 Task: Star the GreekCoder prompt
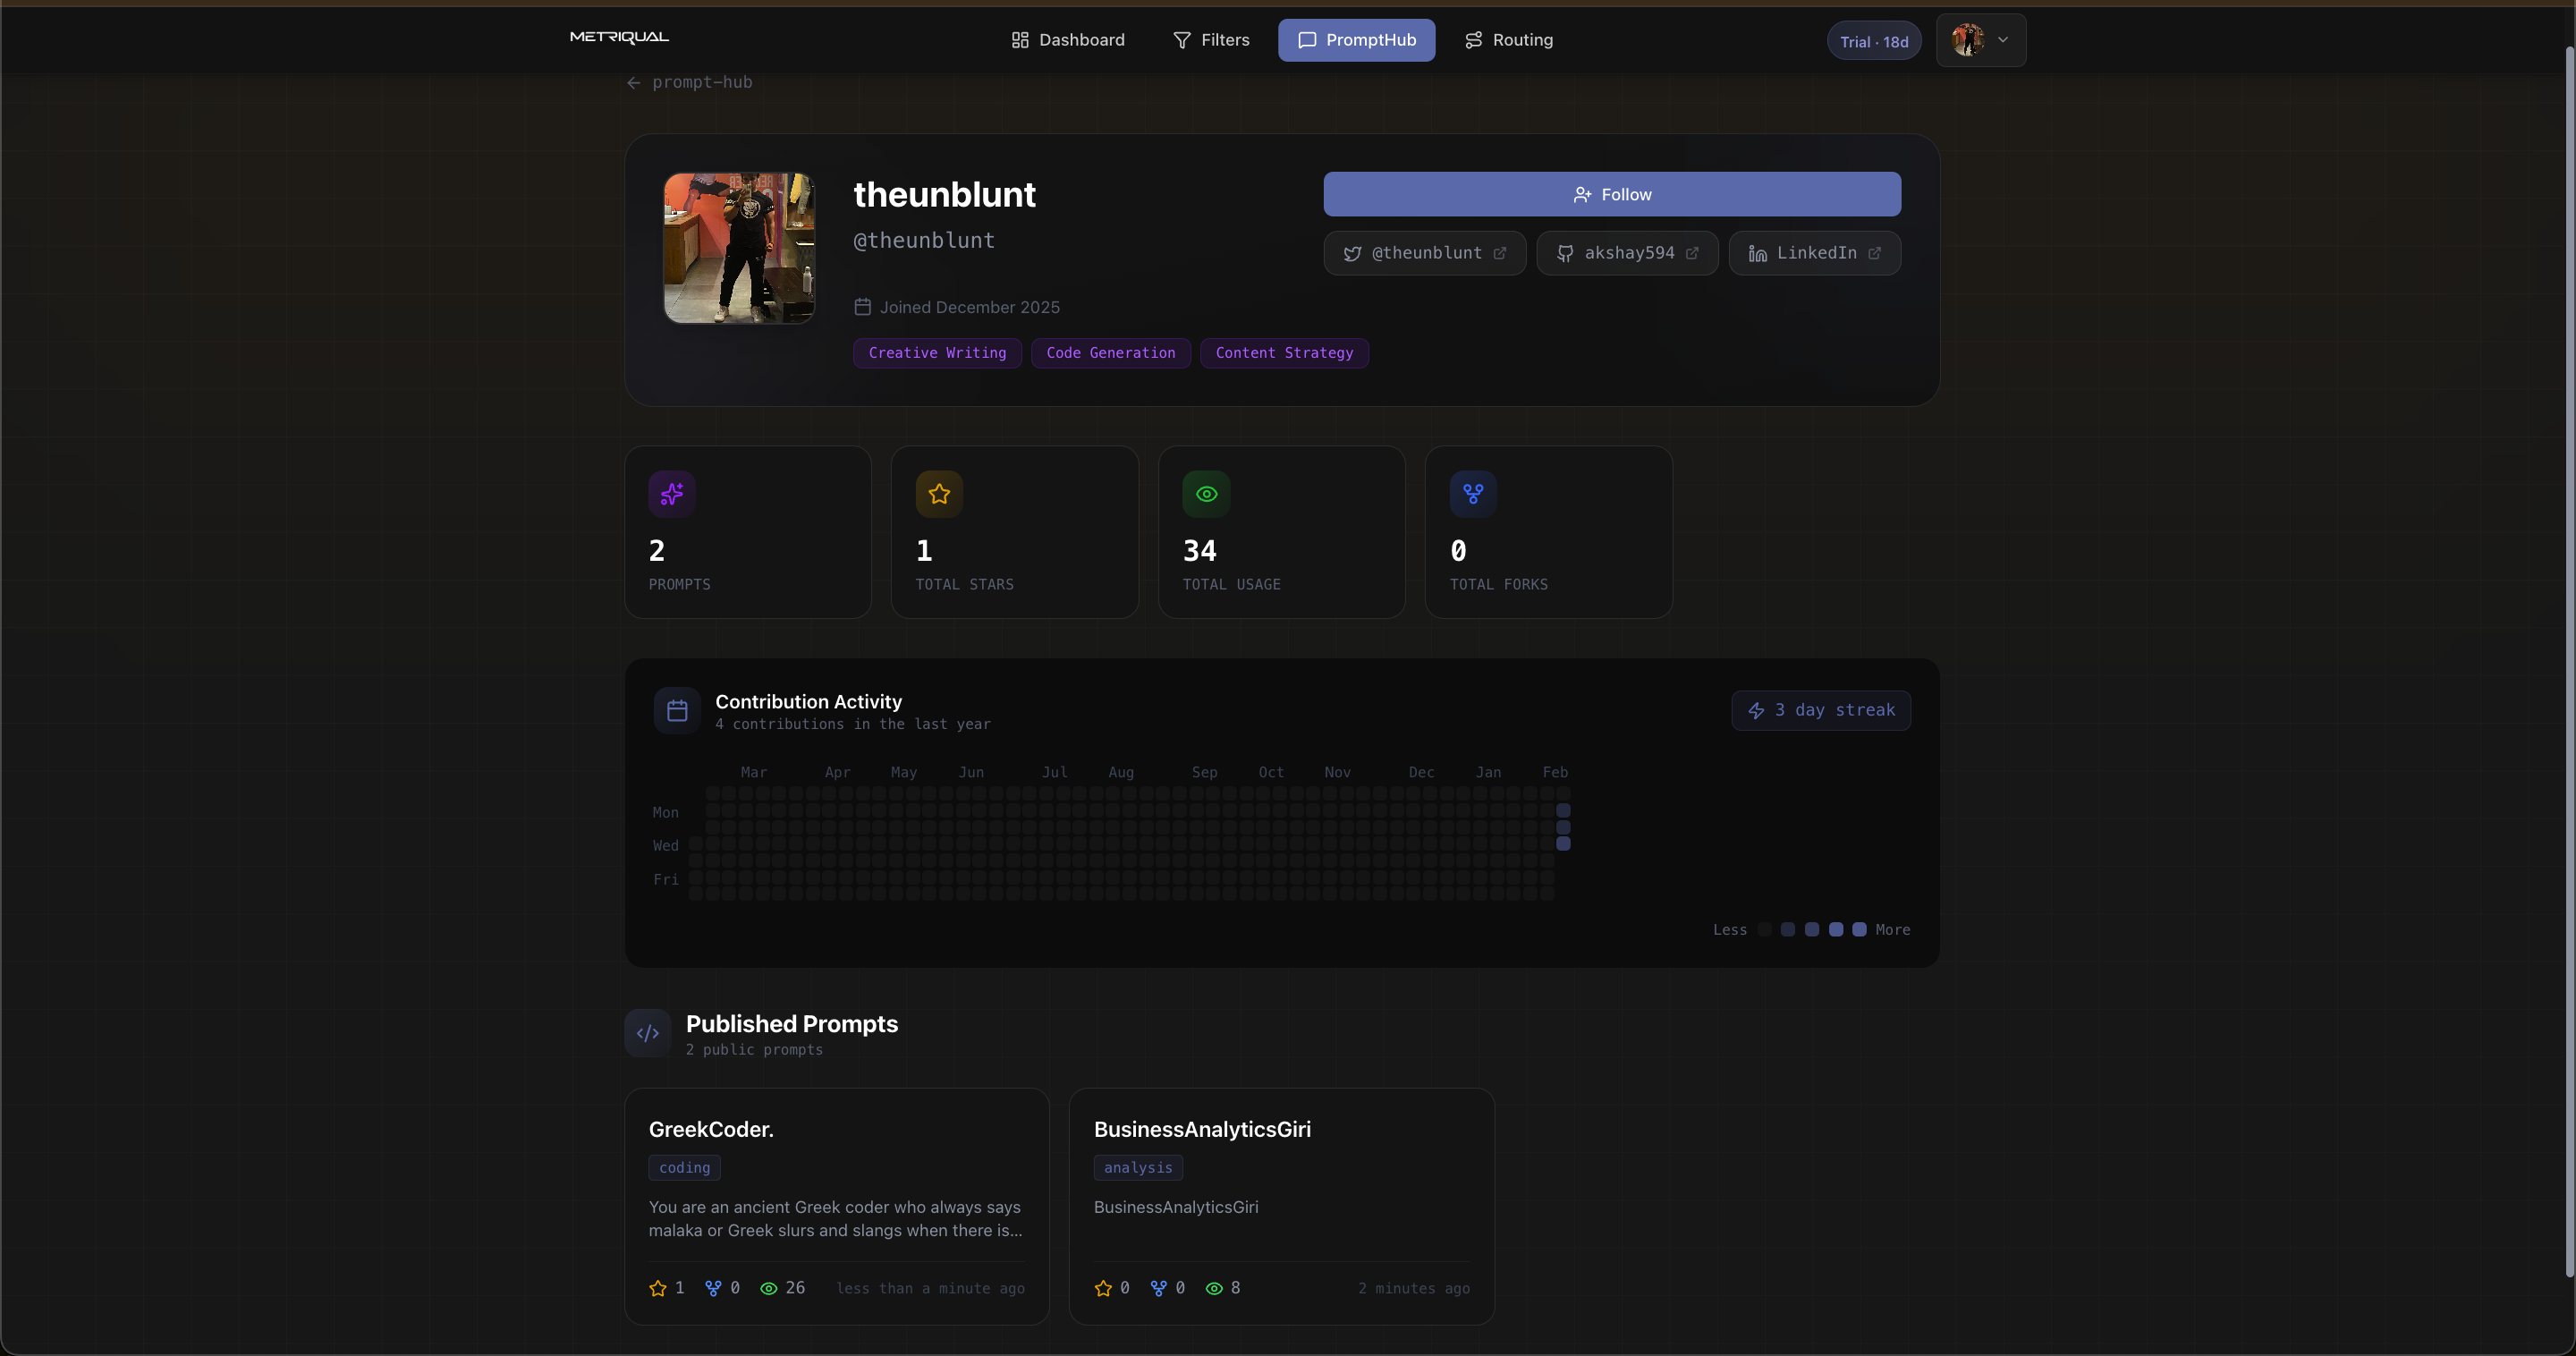tap(658, 1288)
